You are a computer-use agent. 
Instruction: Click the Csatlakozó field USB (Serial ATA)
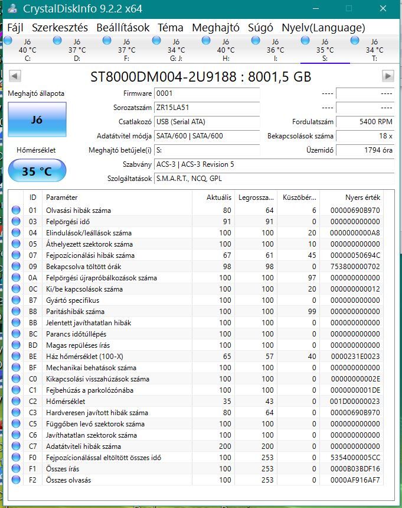point(207,122)
